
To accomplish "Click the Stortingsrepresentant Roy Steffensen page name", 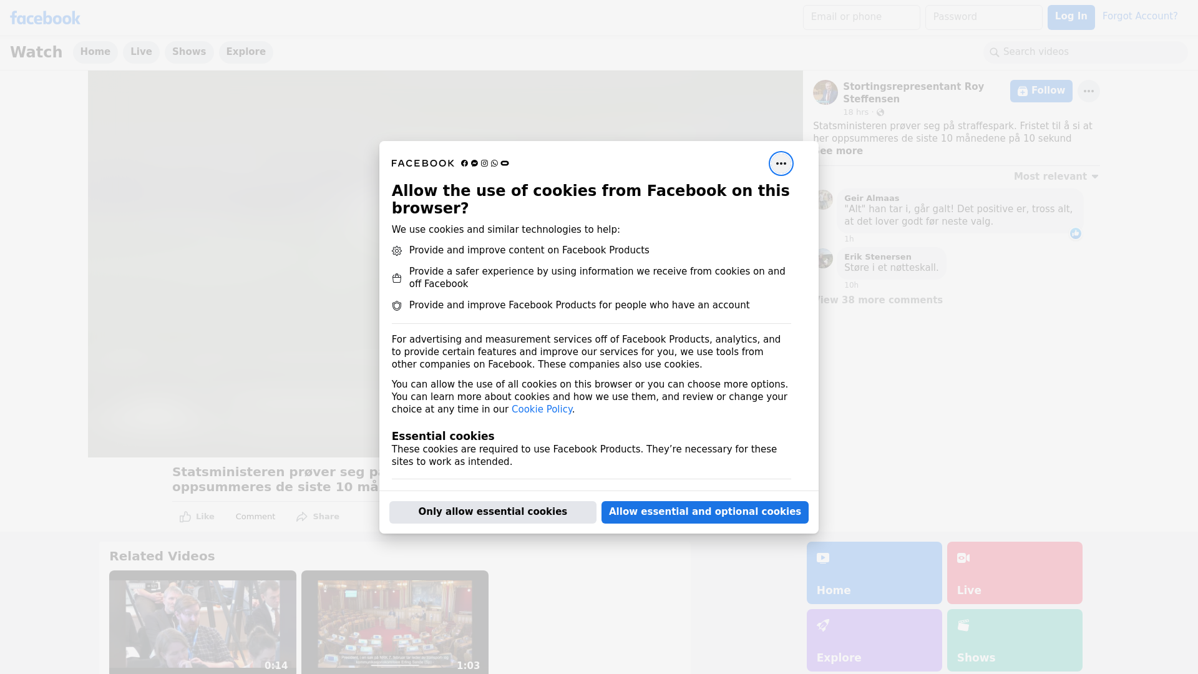I will tap(913, 93).
